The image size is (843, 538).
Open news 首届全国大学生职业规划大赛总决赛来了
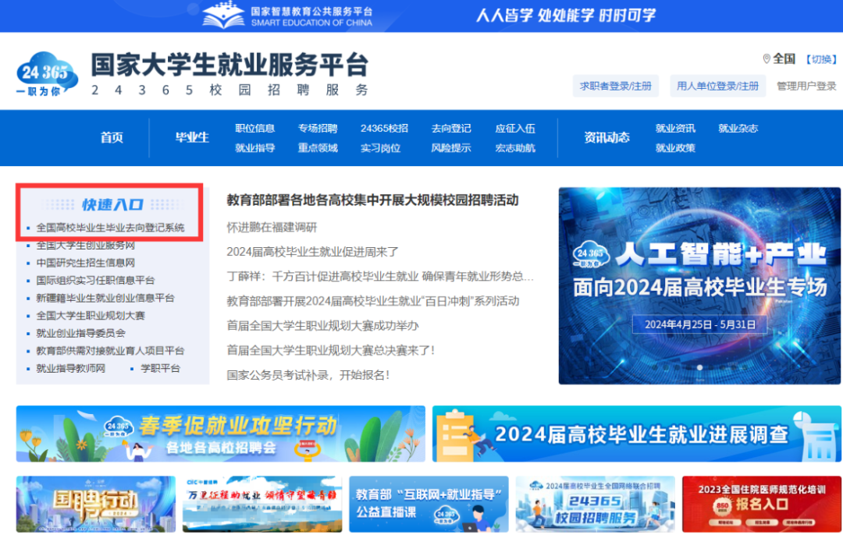tap(330, 351)
